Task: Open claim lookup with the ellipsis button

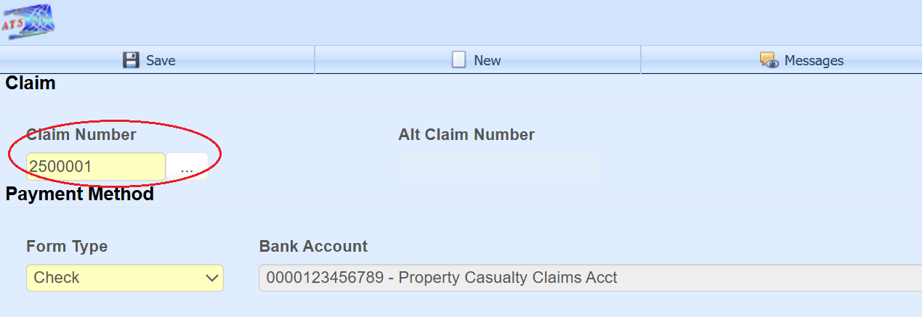Action: tap(187, 167)
